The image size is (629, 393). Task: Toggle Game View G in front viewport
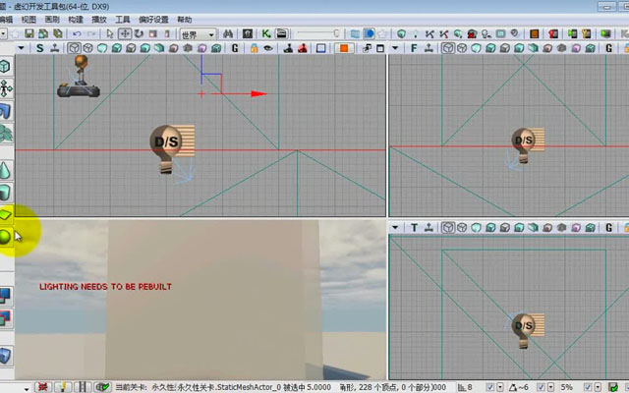point(609,48)
